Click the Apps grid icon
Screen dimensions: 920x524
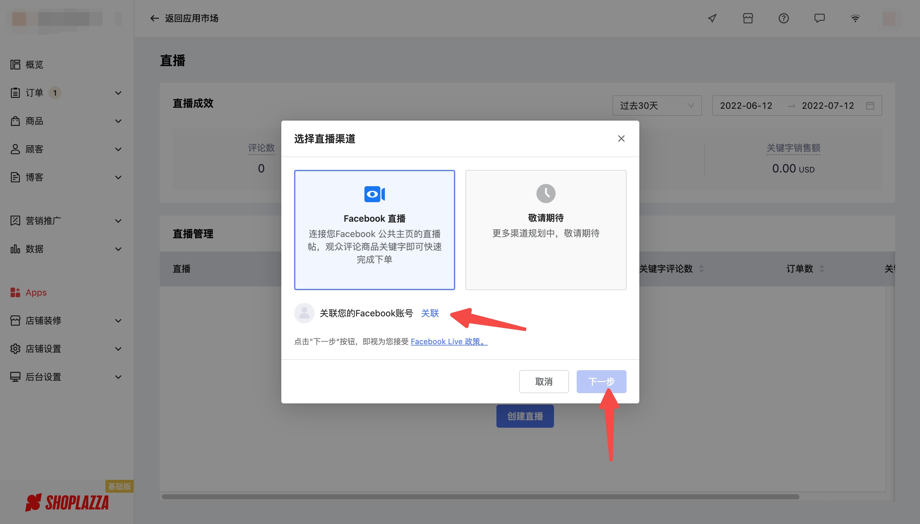pos(15,292)
